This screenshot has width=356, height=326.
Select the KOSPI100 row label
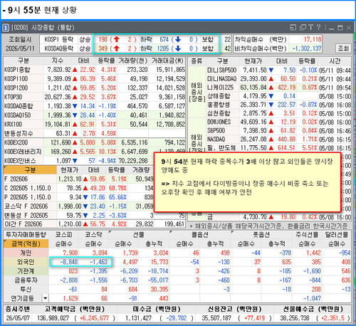point(16,79)
